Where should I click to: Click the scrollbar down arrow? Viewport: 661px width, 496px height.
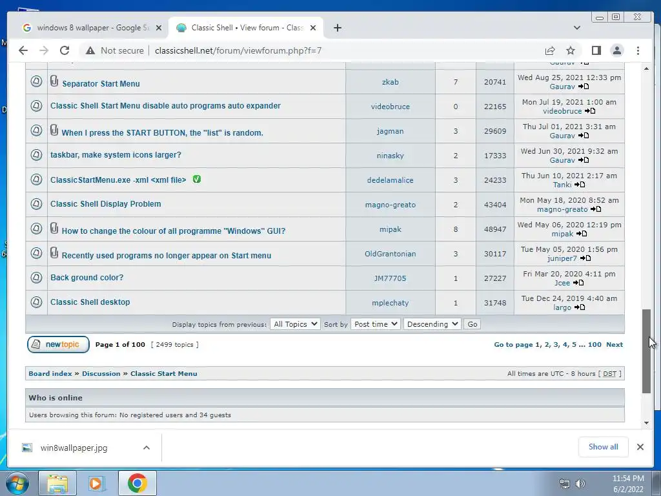click(646, 423)
